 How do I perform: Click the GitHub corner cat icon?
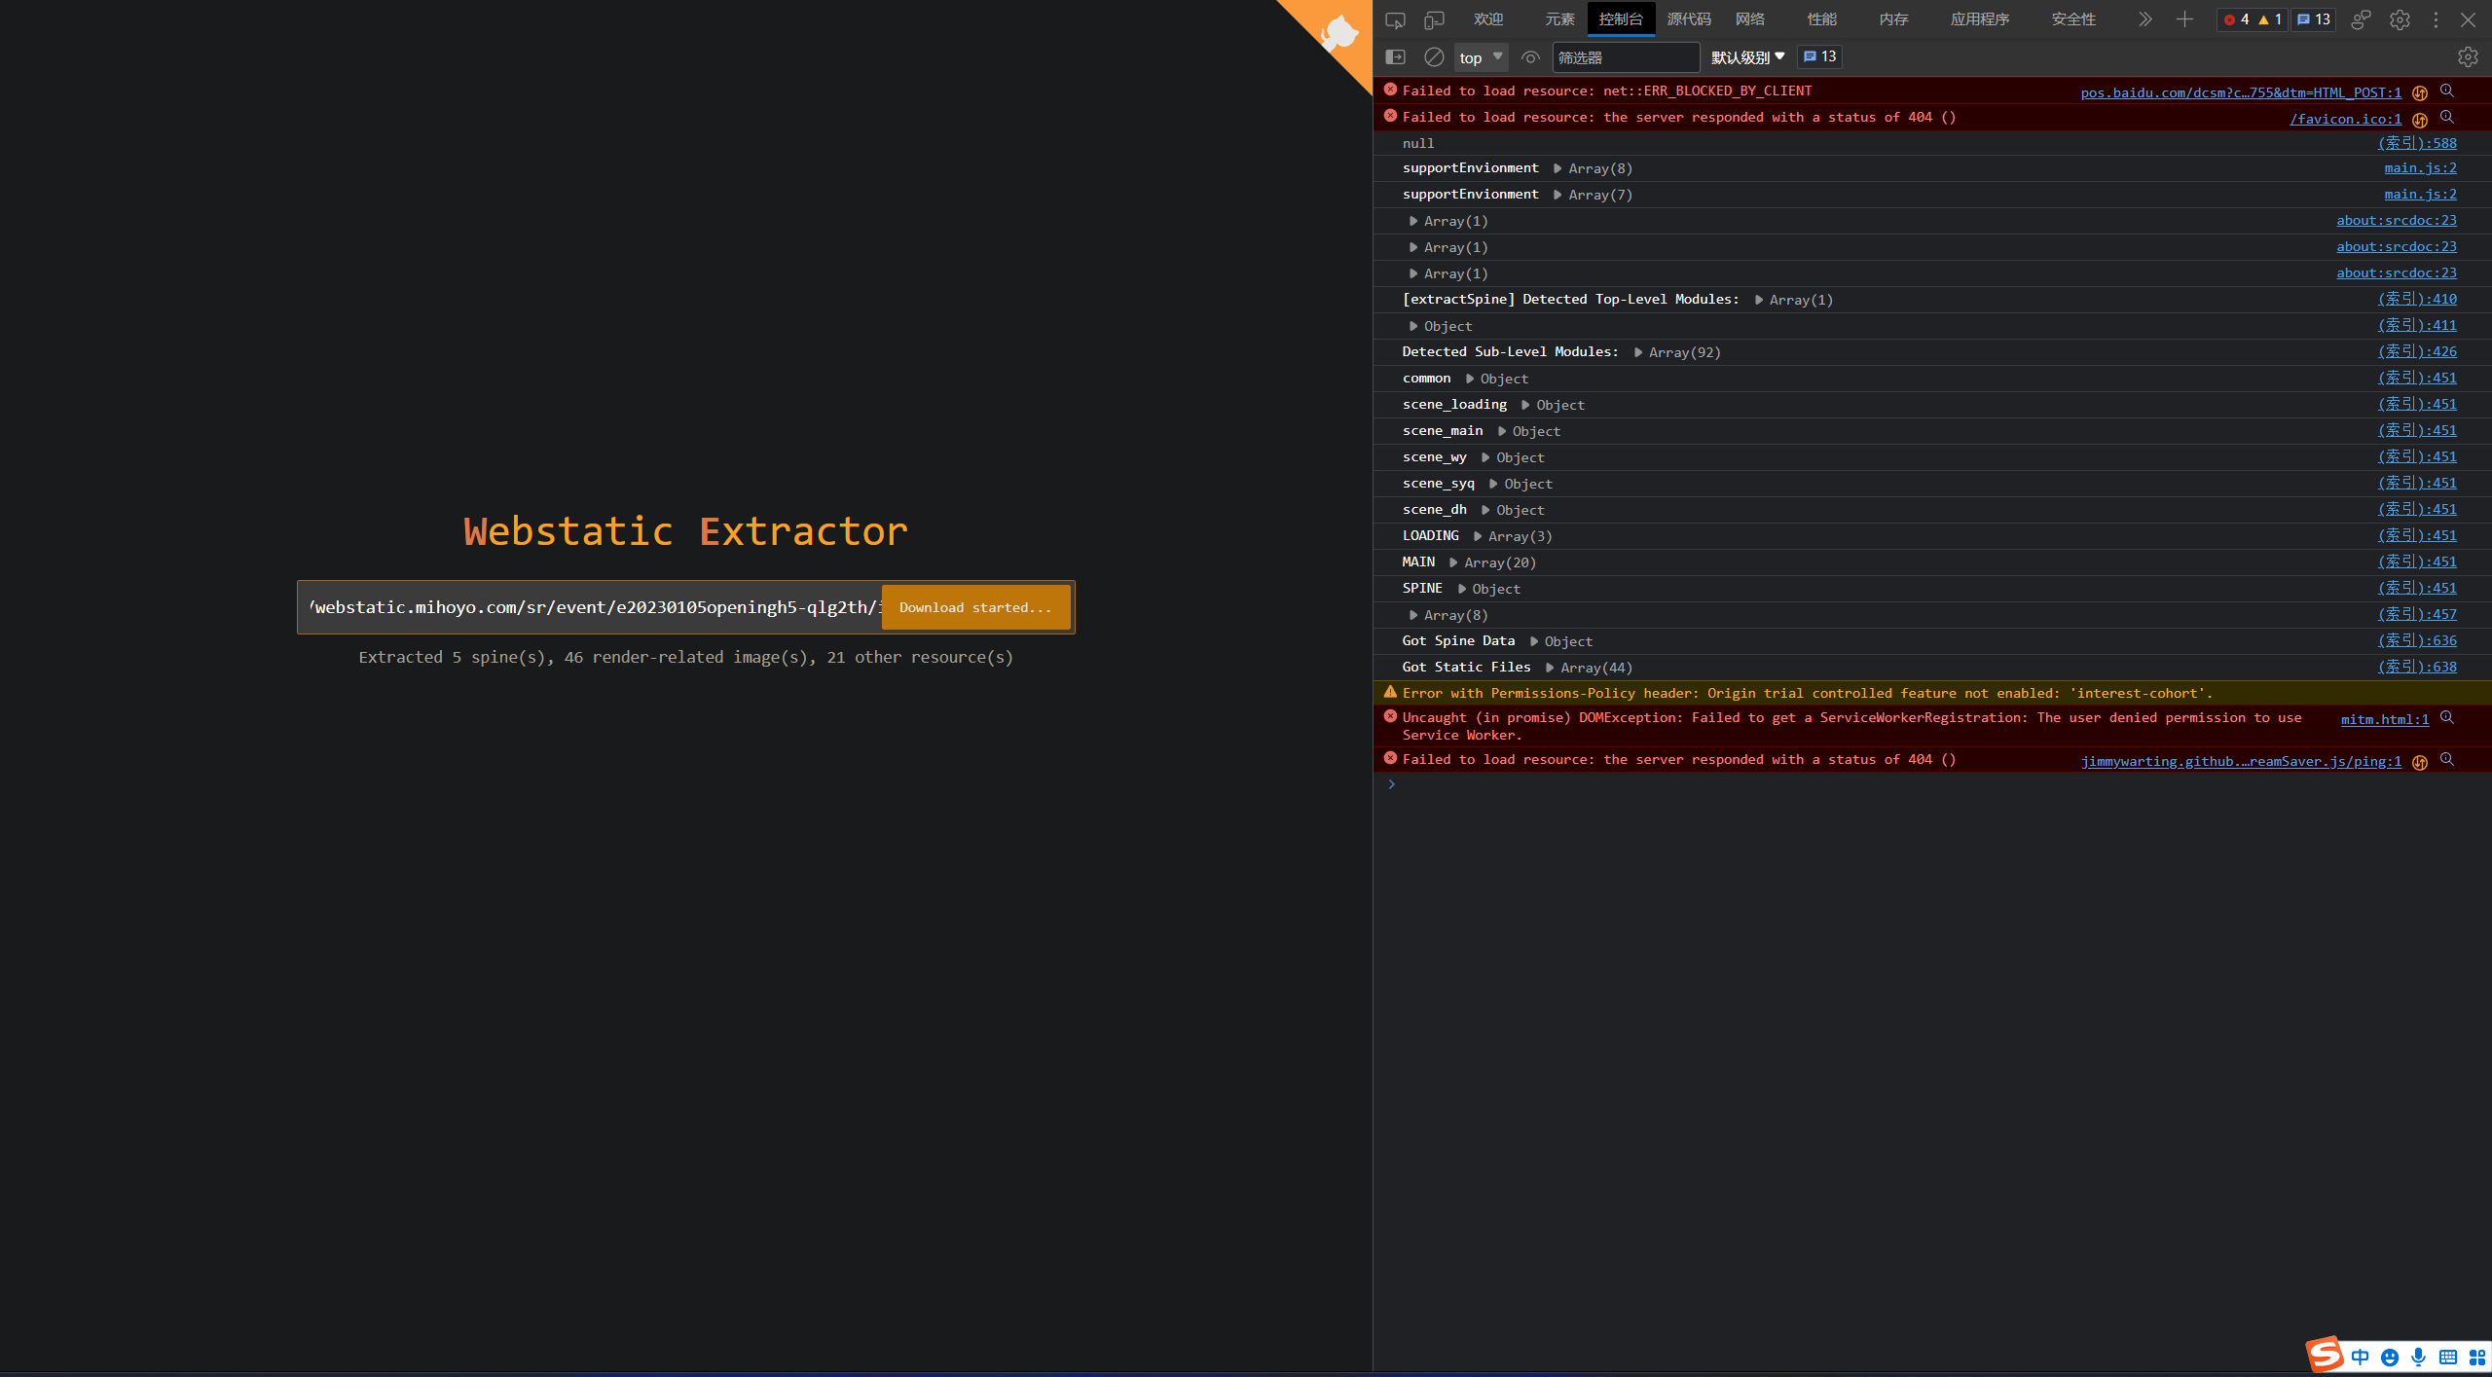coord(1339,34)
